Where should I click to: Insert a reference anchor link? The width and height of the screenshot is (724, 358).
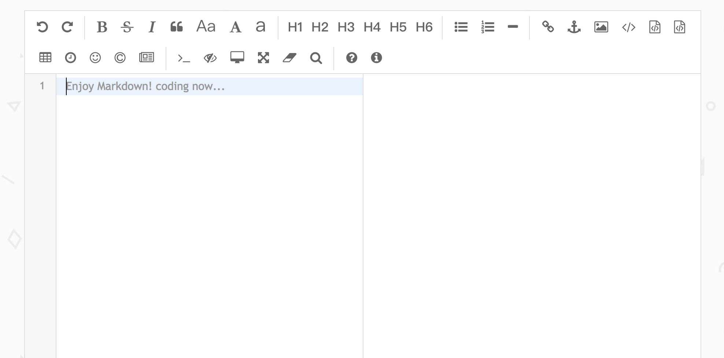point(574,27)
